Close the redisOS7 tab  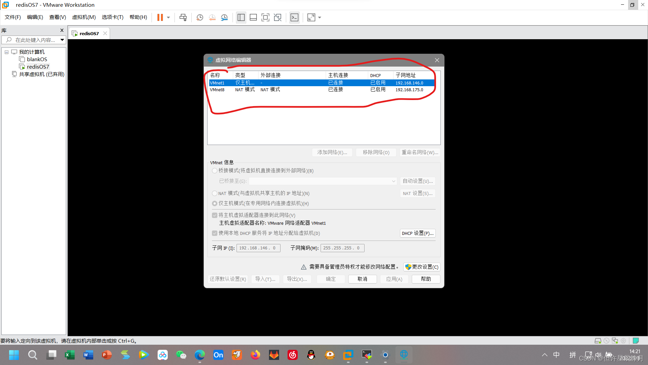click(x=105, y=33)
